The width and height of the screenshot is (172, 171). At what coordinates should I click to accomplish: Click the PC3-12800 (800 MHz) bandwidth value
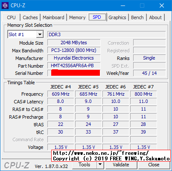74,50
